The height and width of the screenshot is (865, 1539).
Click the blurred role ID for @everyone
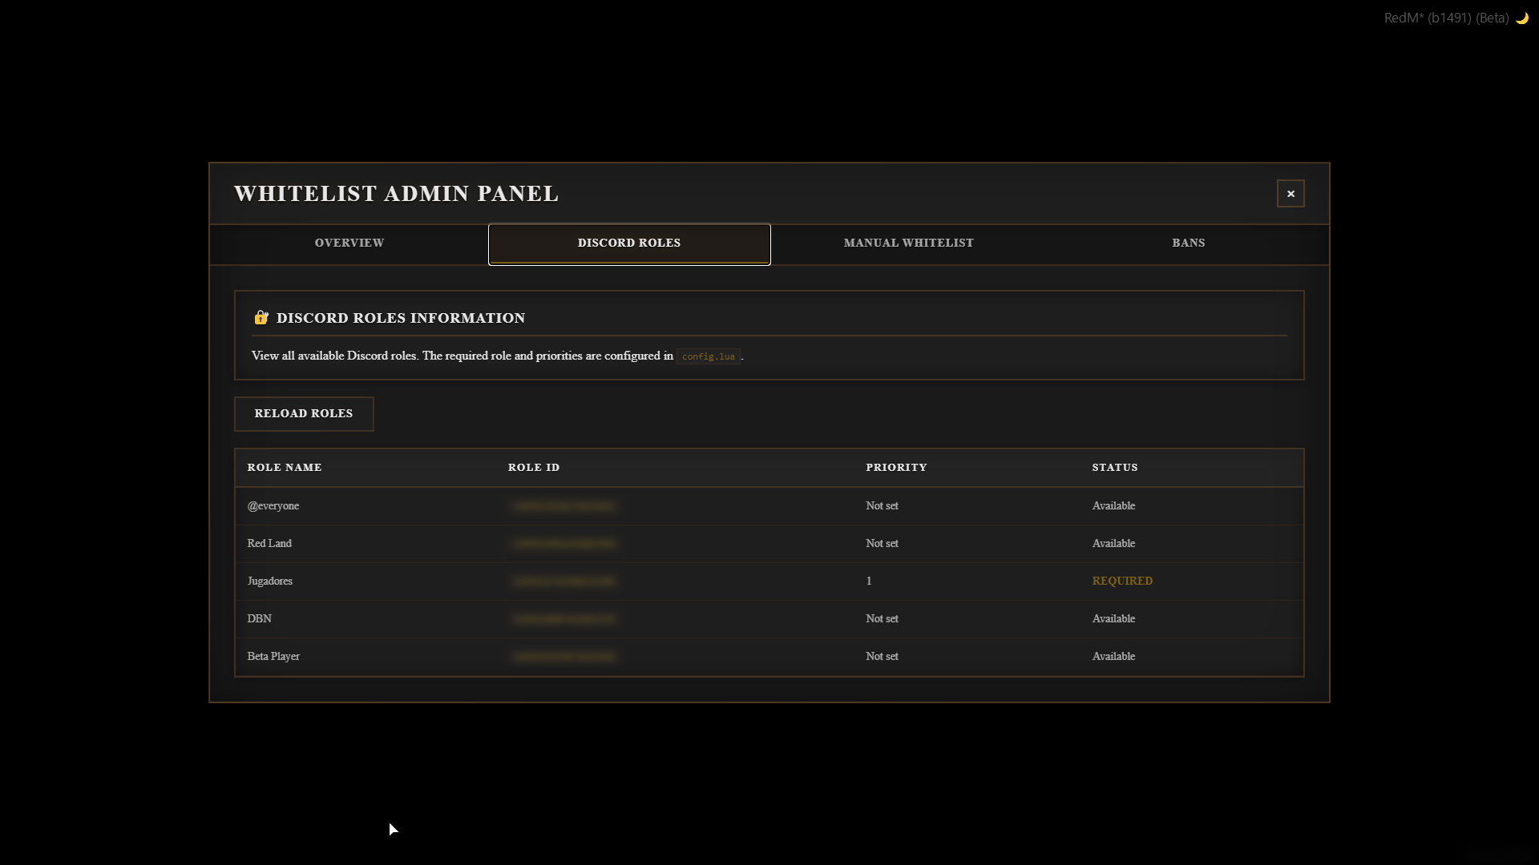[x=563, y=506]
